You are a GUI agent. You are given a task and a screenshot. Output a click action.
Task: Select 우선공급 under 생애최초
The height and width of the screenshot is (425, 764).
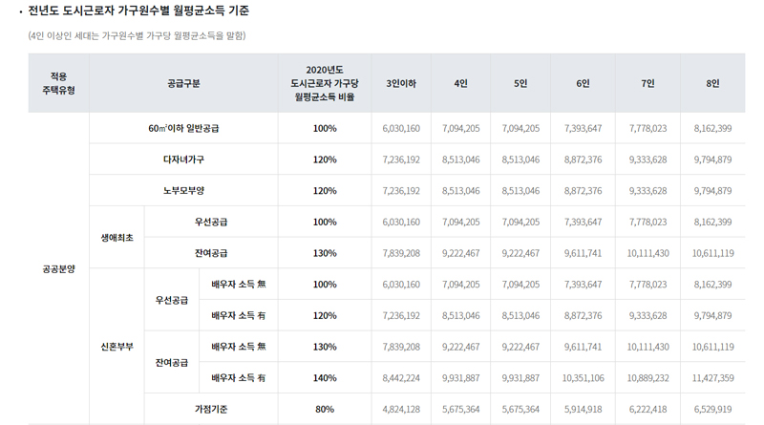pyautogui.click(x=211, y=222)
